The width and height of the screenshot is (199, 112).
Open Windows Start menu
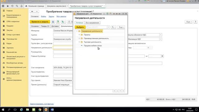pyautogui.click(x=3, y=110)
